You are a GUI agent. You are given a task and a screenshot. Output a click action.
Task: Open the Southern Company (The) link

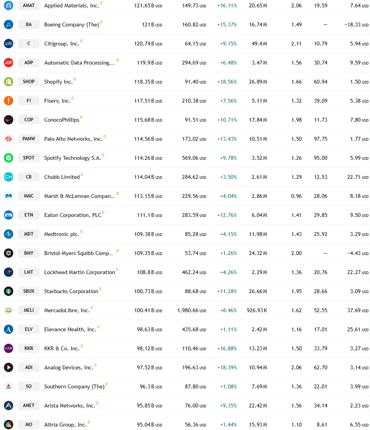point(74,387)
